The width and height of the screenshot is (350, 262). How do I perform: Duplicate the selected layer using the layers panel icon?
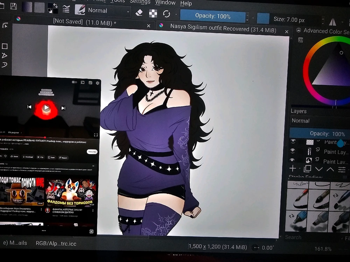(x=307, y=168)
